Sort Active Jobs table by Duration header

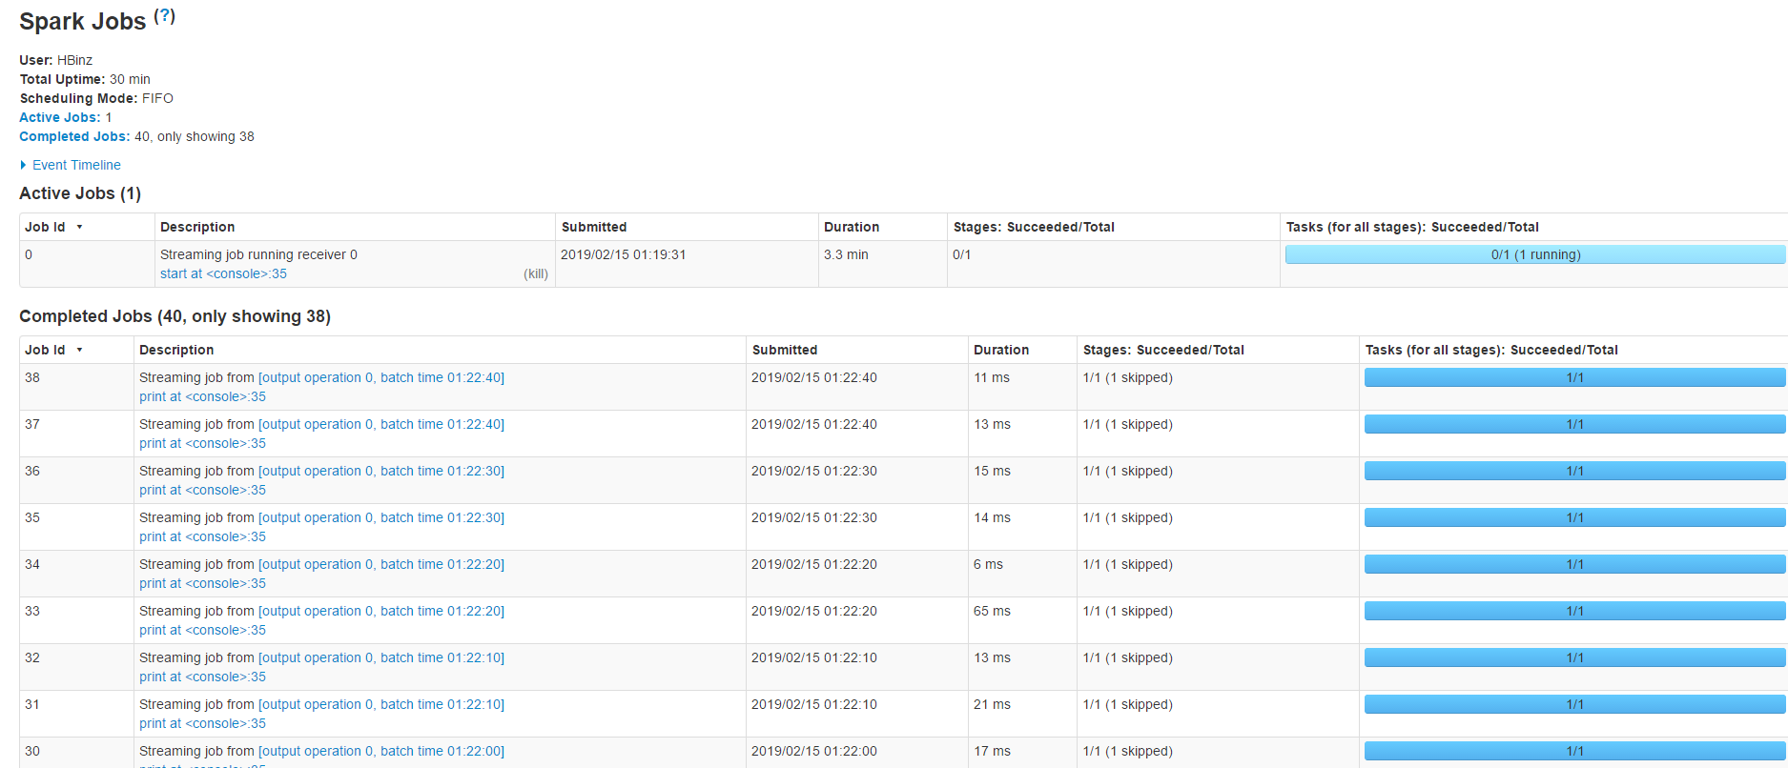pos(852,227)
